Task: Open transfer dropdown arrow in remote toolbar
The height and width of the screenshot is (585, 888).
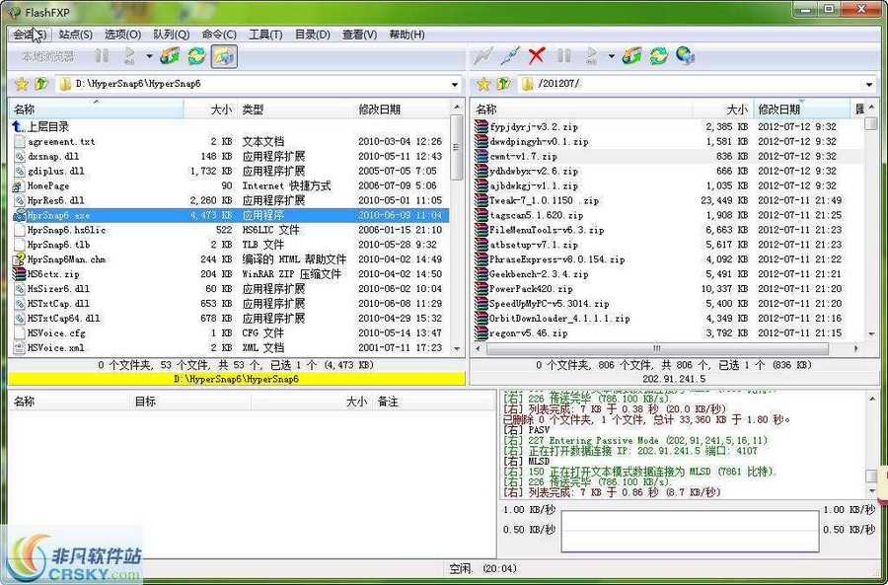Action: [611, 56]
